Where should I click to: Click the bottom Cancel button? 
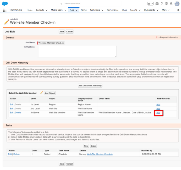(70, 164)
